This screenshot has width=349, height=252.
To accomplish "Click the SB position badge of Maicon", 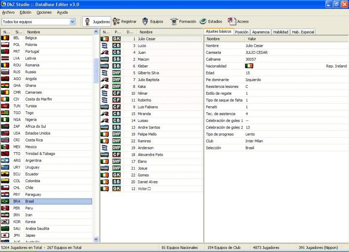I will [117, 59].
